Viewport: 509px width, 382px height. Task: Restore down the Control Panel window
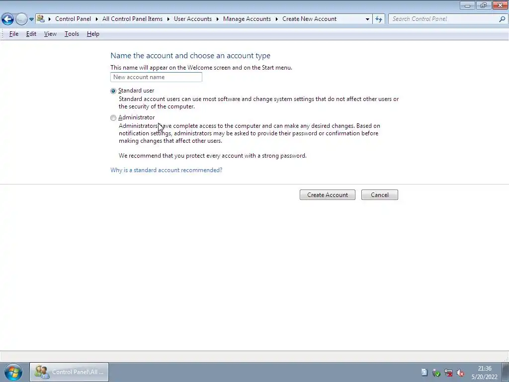tap(483, 5)
